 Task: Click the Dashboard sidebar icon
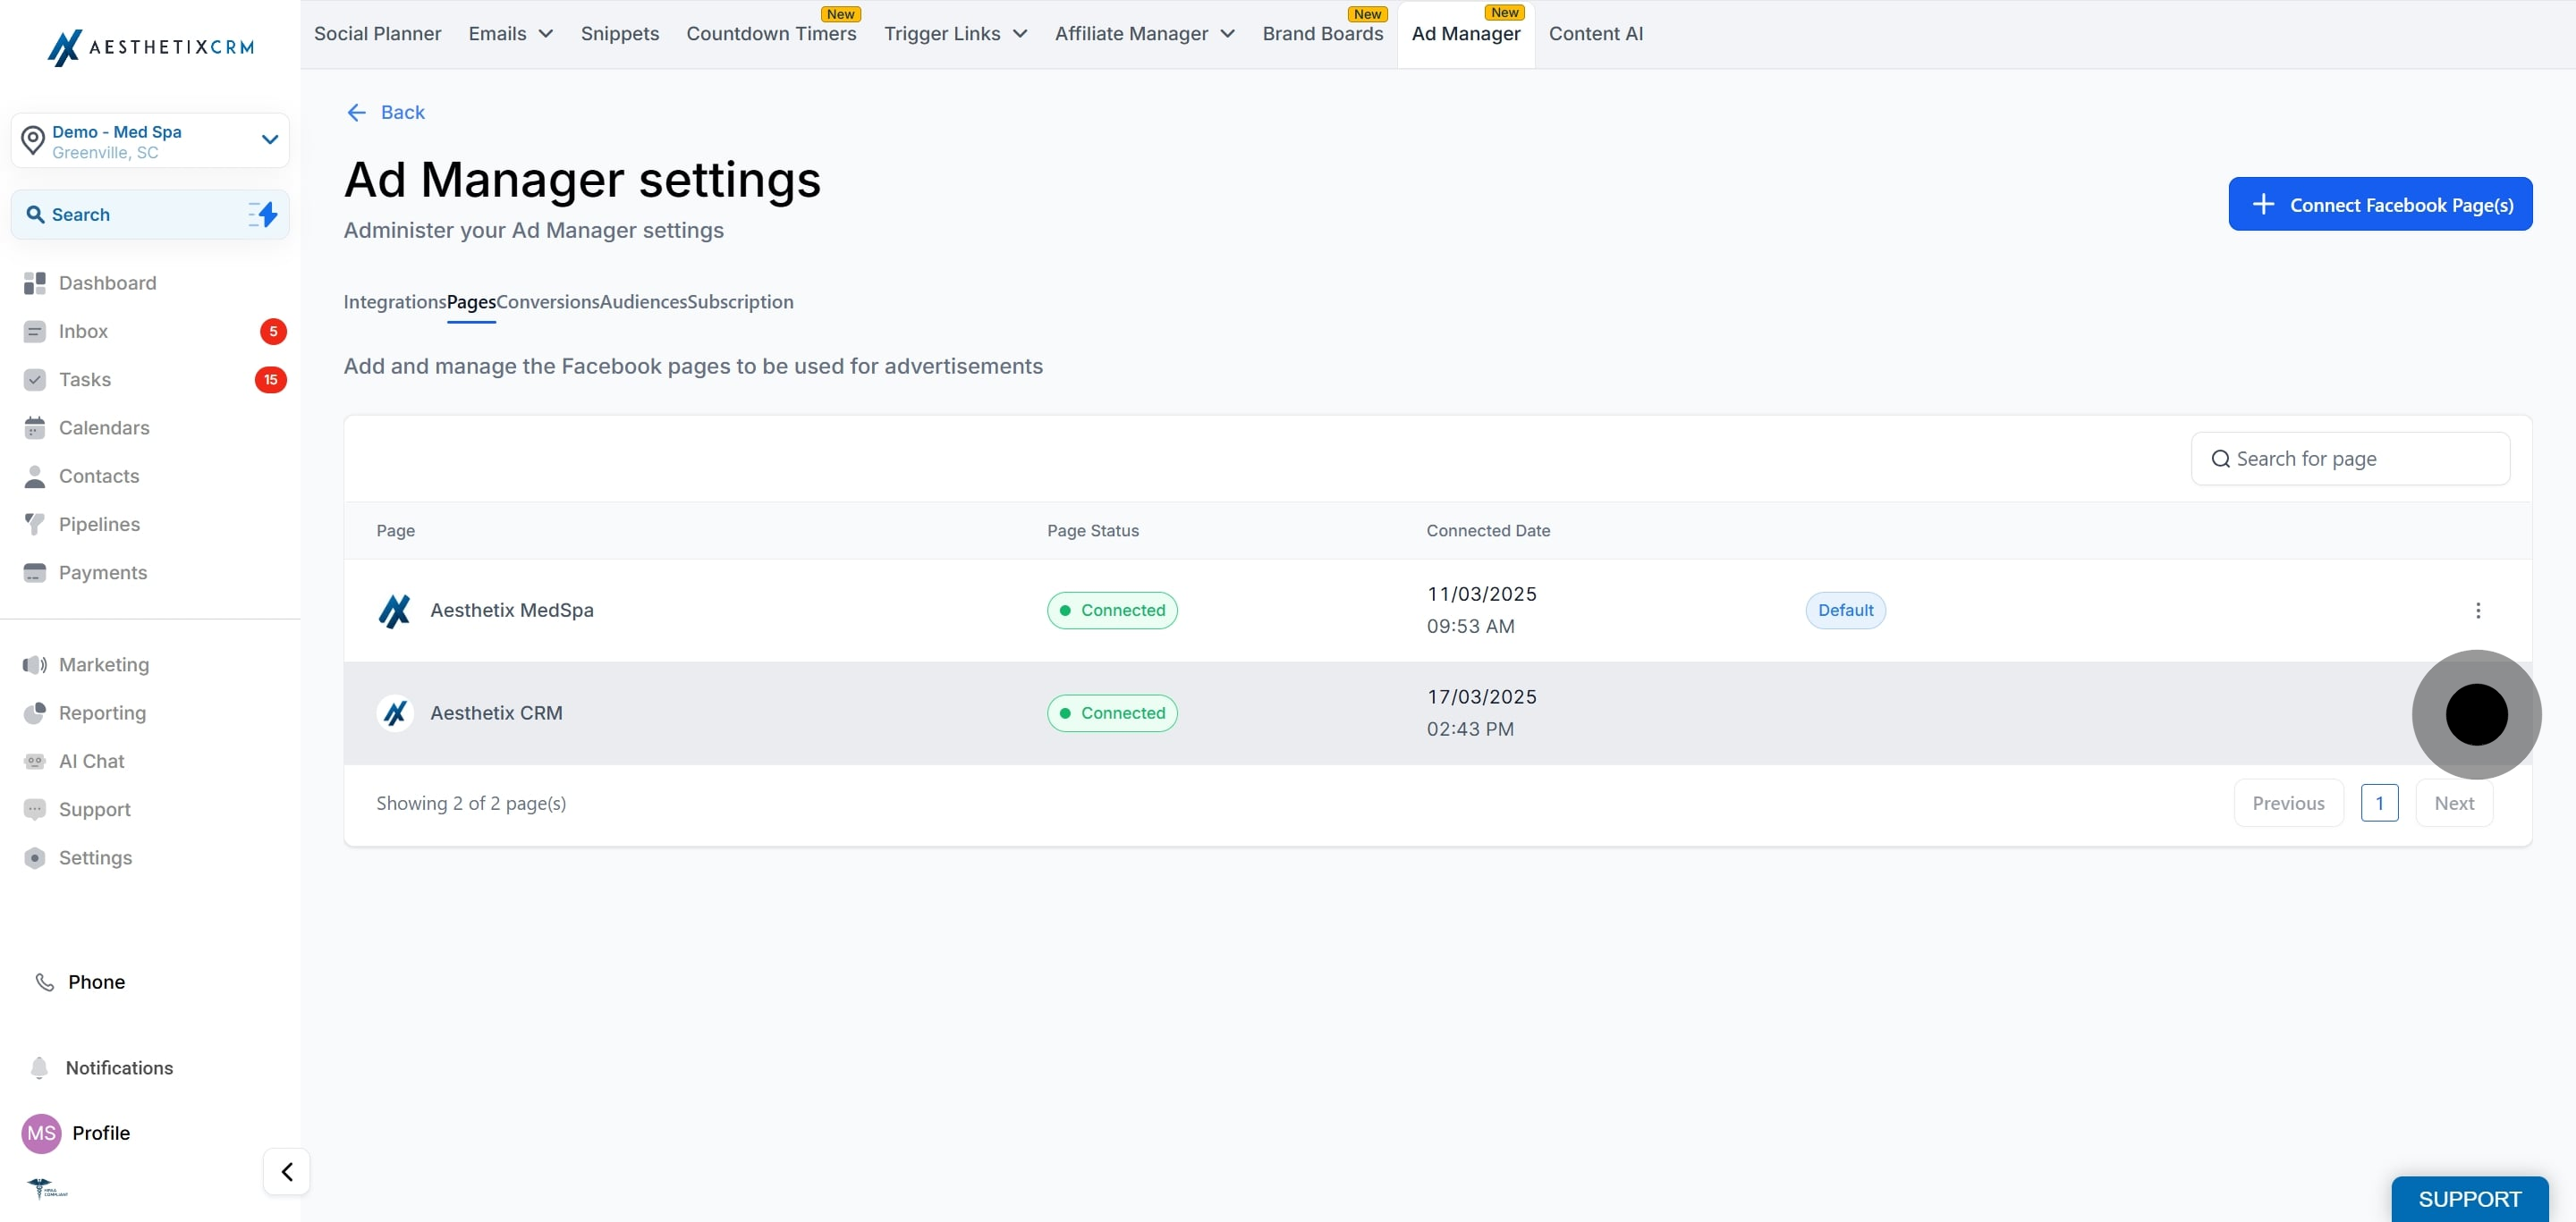35,282
